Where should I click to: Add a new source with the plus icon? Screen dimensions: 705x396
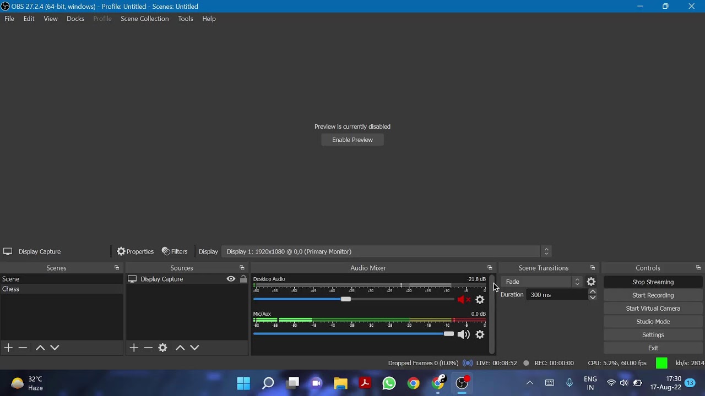tap(134, 348)
